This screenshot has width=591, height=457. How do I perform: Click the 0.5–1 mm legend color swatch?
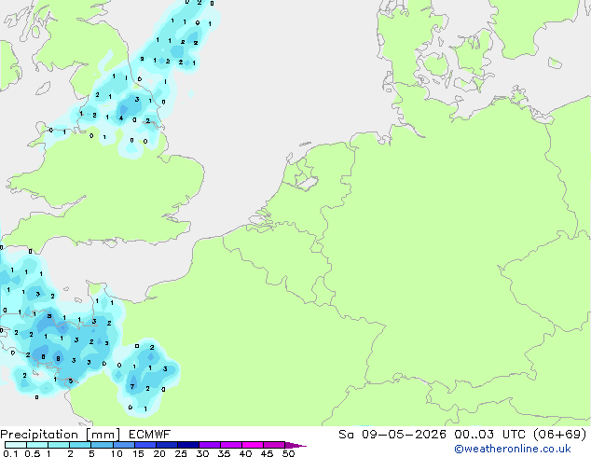37,445
